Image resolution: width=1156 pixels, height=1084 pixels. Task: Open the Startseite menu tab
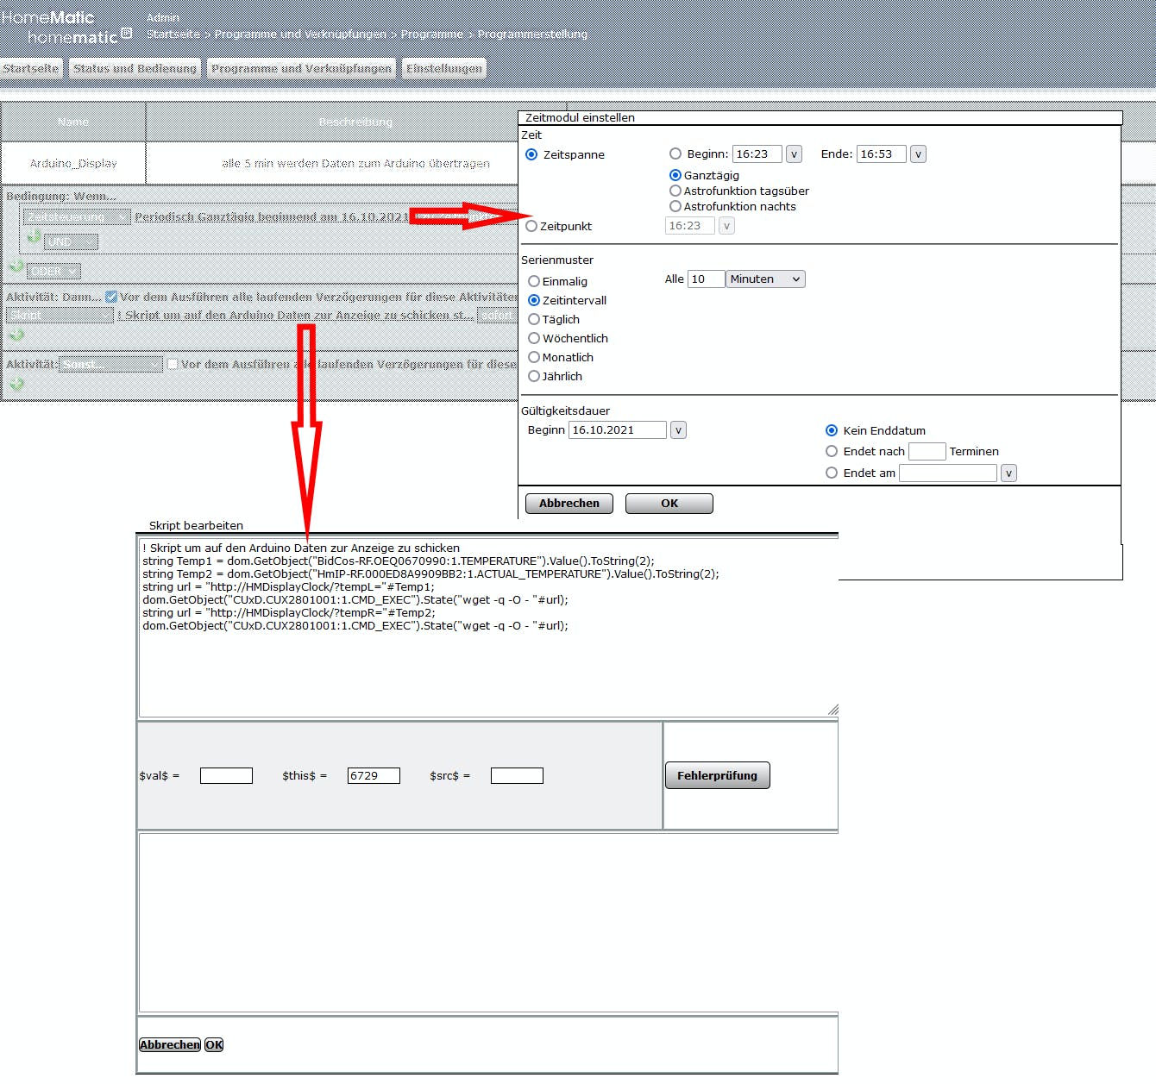coord(31,68)
